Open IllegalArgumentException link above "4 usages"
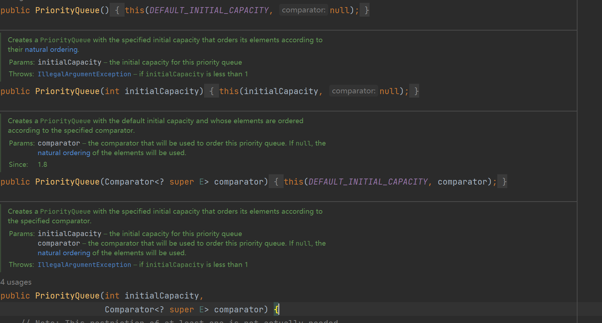Image resolution: width=602 pixels, height=323 pixels. coord(84,265)
